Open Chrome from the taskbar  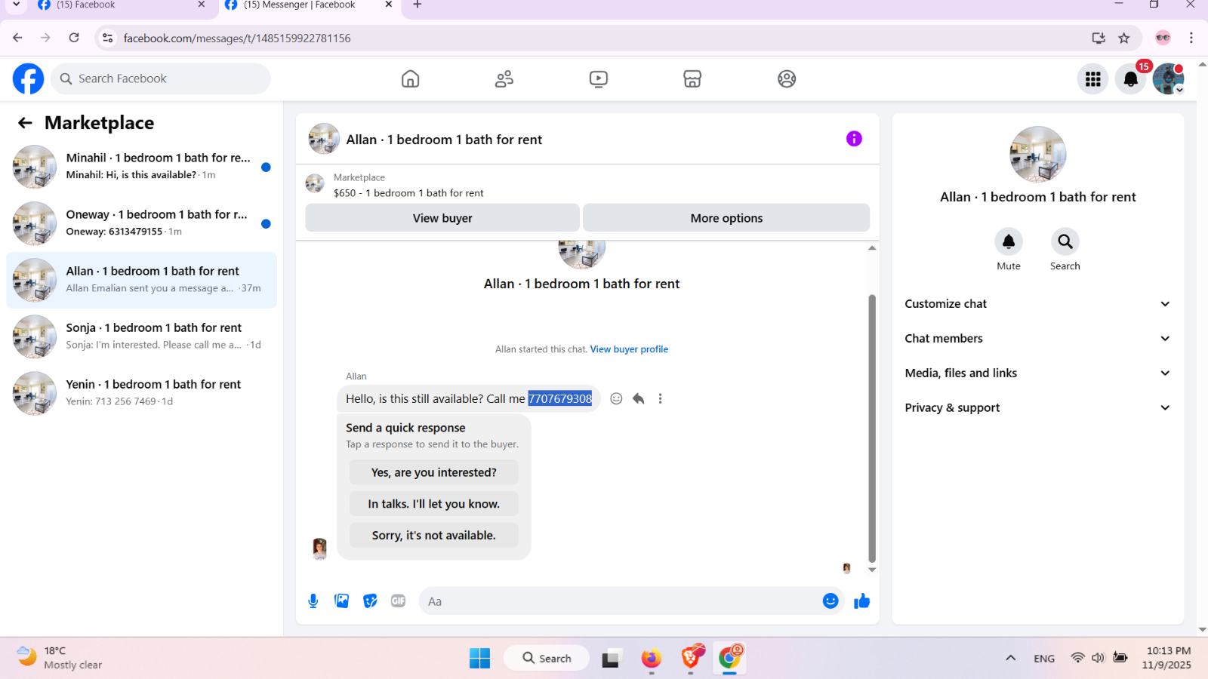(729, 659)
